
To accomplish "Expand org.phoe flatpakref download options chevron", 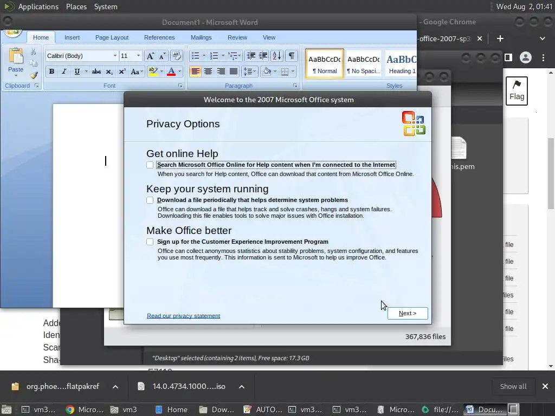I will [x=115, y=387].
